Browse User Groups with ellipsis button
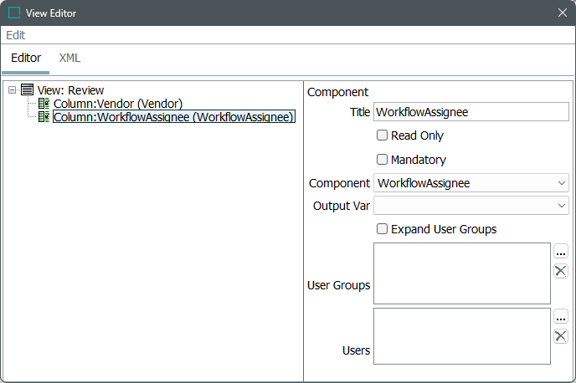 [x=561, y=252]
